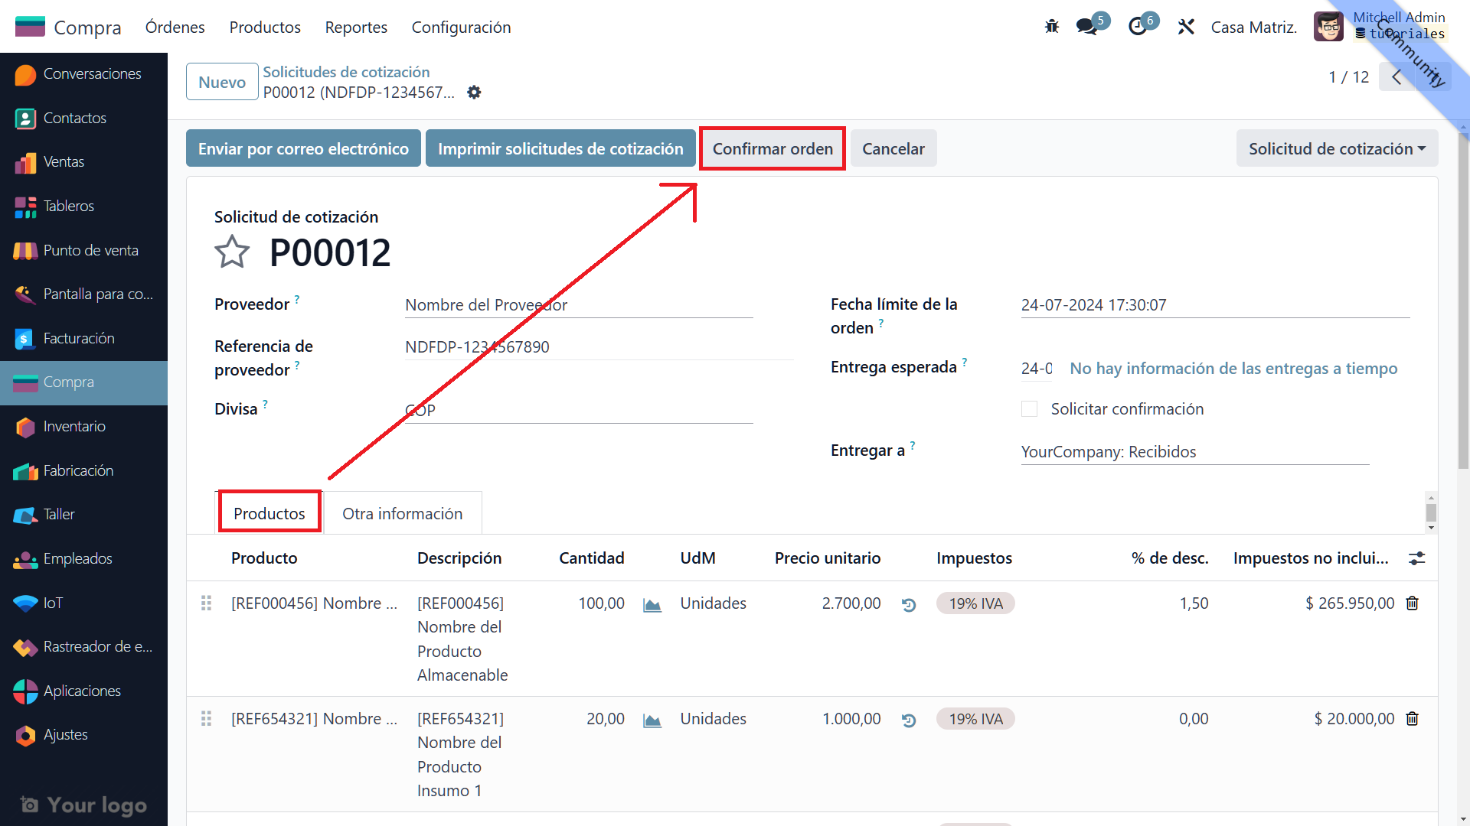
Task: Open the Configuración menu
Action: click(461, 28)
